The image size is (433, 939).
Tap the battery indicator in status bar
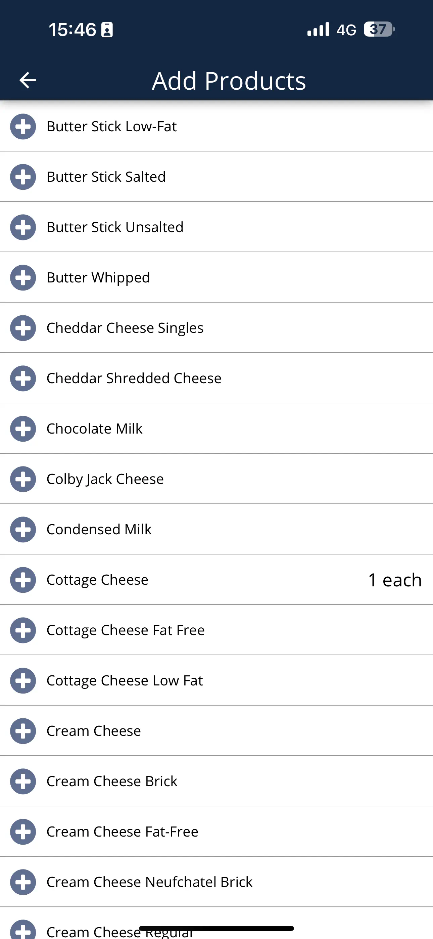[379, 29]
